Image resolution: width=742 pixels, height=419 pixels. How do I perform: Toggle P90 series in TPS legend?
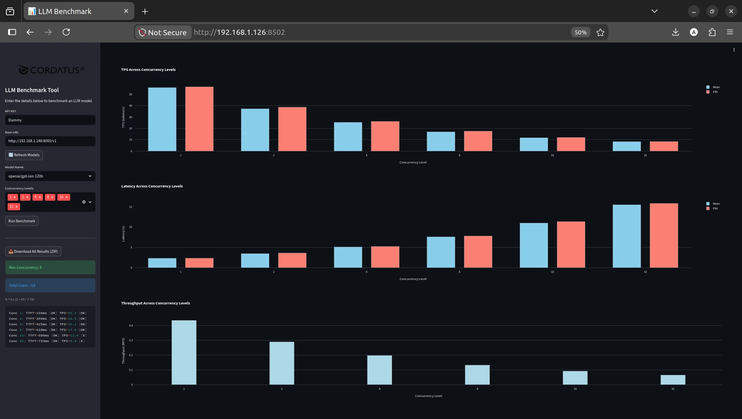pyautogui.click(x=712, y=92)
